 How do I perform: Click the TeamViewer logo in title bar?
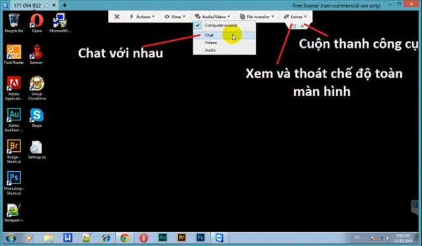pyautogui.click(x=5, y=5)
